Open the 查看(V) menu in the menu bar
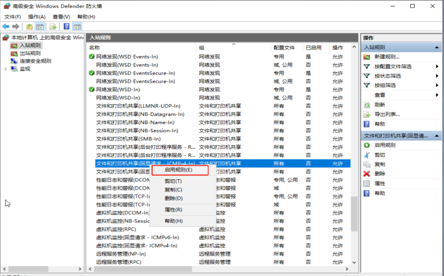 pyautogui.click(x=62, y=17)
